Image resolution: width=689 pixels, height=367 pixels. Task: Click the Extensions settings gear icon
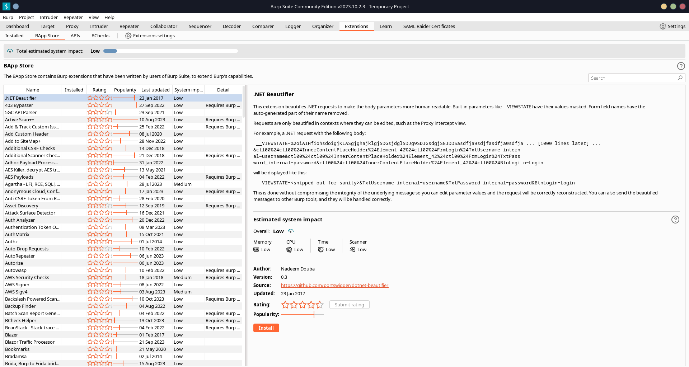(x=128, y=36)
